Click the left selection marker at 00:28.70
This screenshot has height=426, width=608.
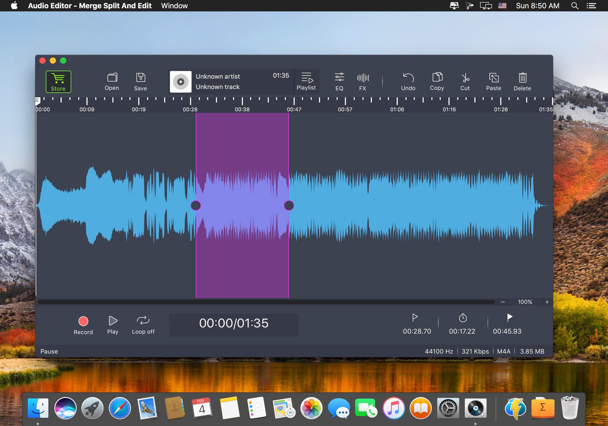pyautogui.click(x=196, y=205)
